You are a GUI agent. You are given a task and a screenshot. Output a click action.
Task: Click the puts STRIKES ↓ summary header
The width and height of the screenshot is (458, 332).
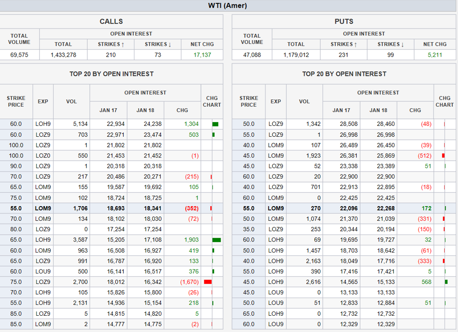pos(391,44)
